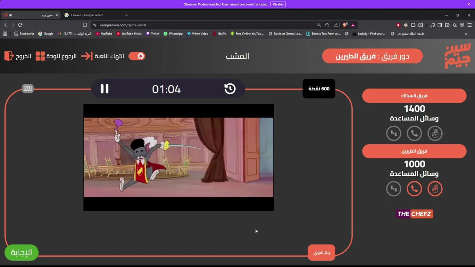475x267 pixels.
Task: Open the Brave VPN shield icon
Action: 462,25
